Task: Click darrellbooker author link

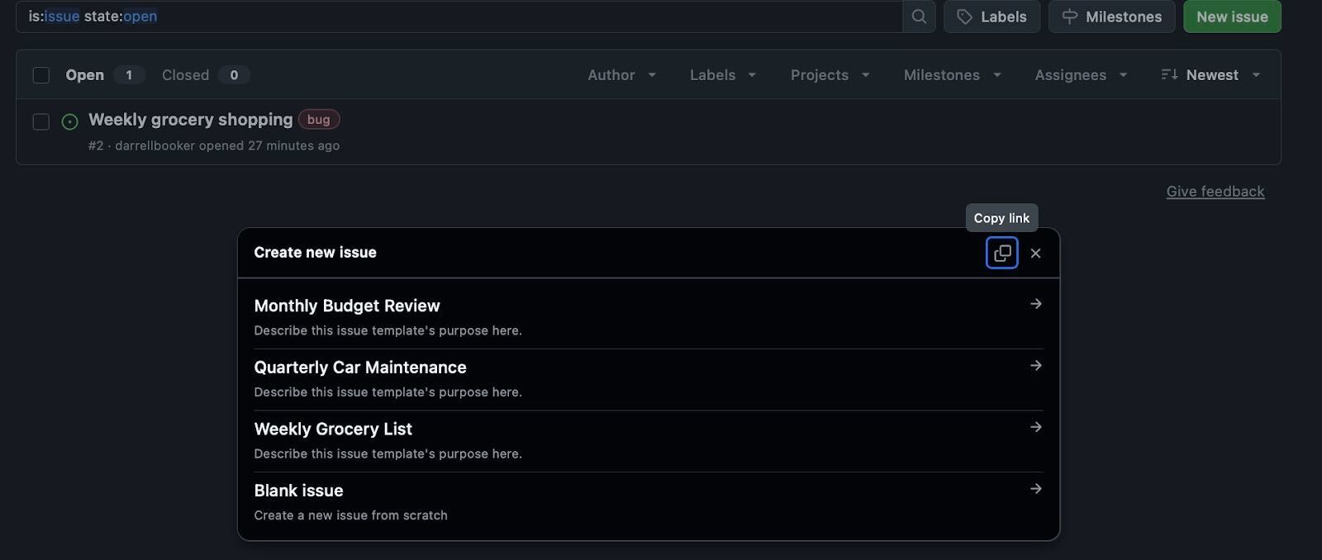Action: (x=155, y=145)
